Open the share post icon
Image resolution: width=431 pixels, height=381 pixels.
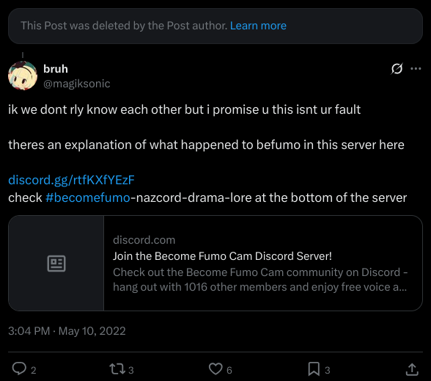412,369
